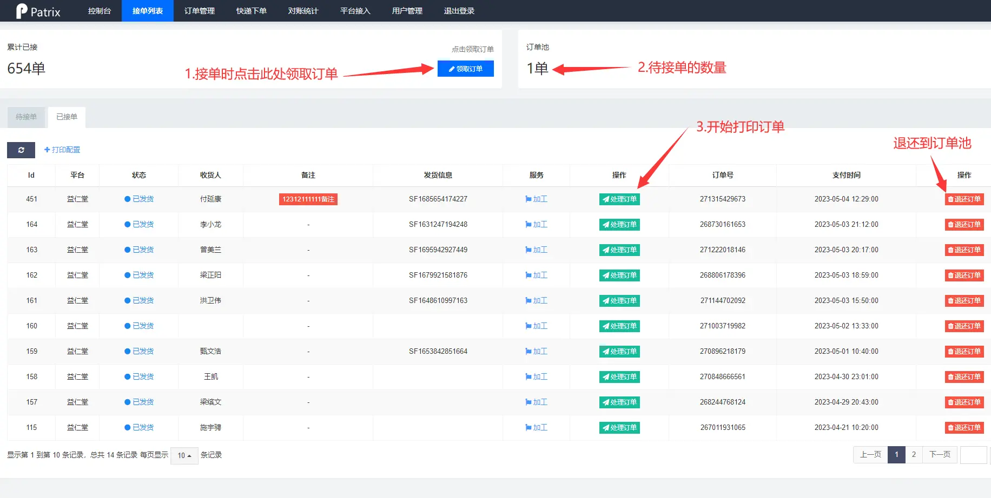Screen dimensions: 991x498
Task: Click the 加工 service flag for 甄文浩
Action: tap(536, 352)
